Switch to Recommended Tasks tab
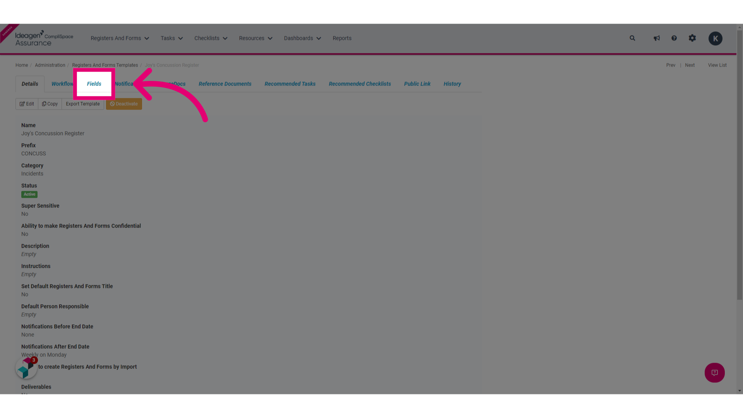This screenshot has width=743, height=418. (290, 84)
